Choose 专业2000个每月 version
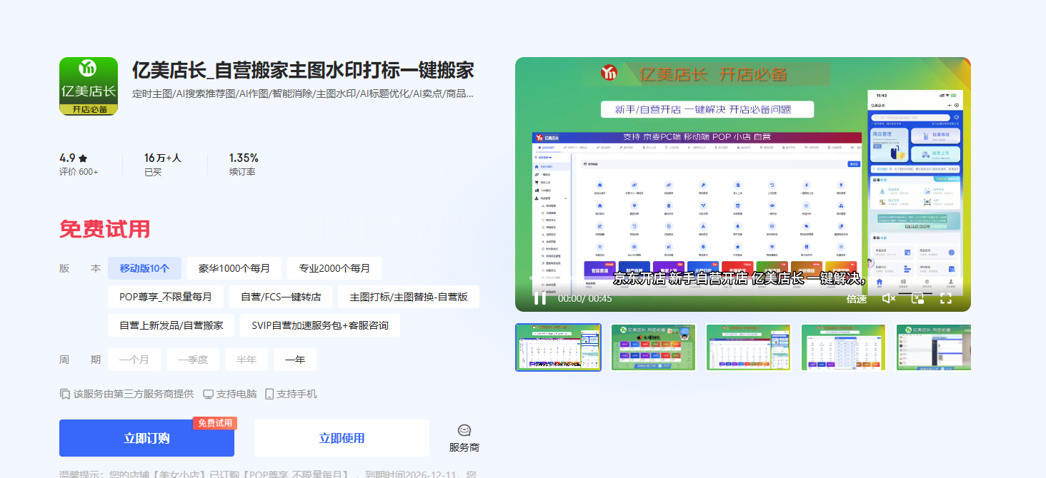This screenshot has height=478, width=1046. click(334, 268)
